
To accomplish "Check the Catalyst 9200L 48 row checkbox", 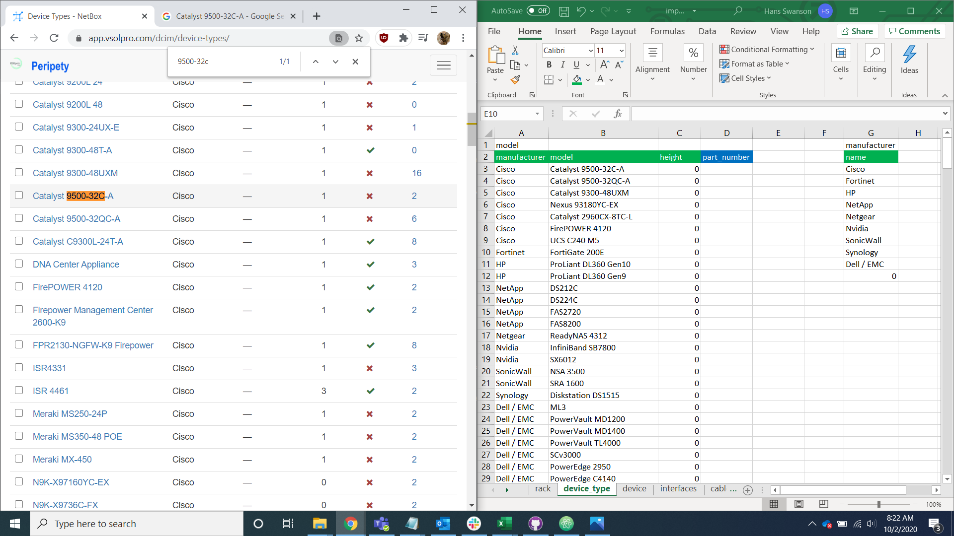I will 19,104.
